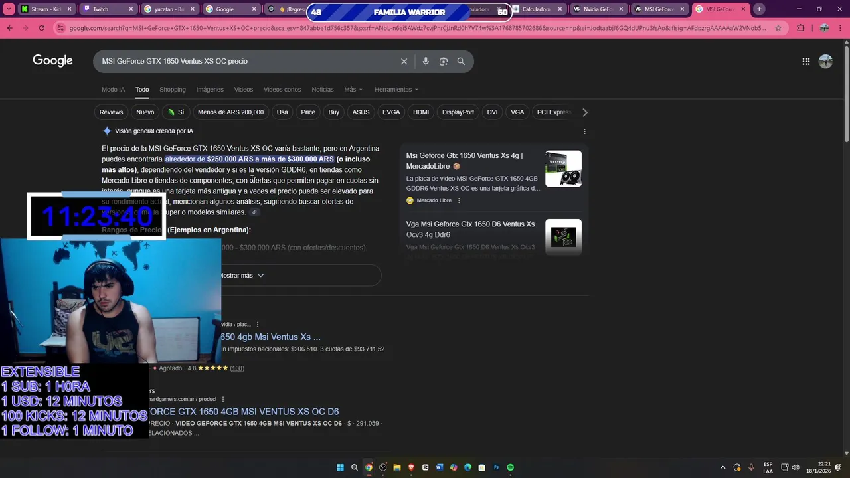Open source link icon after AI summary
Viewport: 850px width, 478px height.
[254, 212]
